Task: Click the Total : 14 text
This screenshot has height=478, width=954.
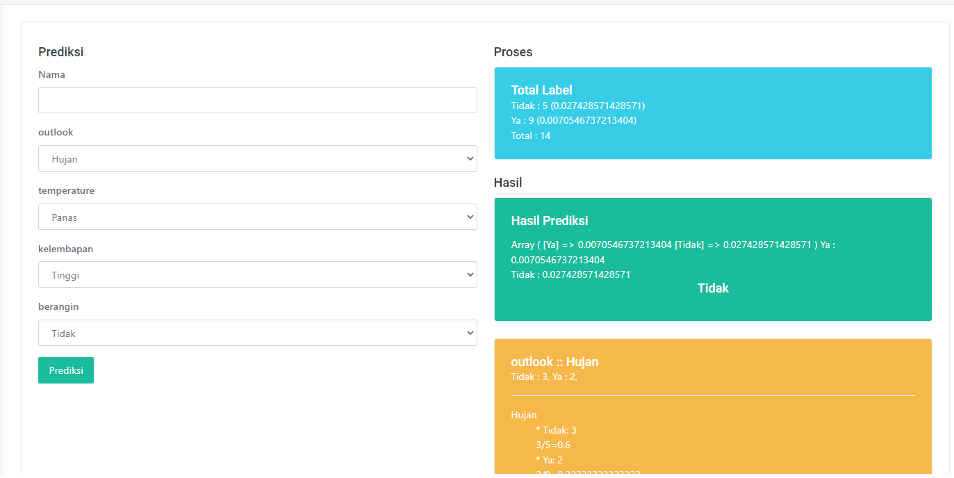Action: coord(530,135)
